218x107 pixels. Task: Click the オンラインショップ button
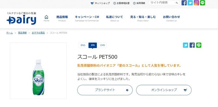164,90
